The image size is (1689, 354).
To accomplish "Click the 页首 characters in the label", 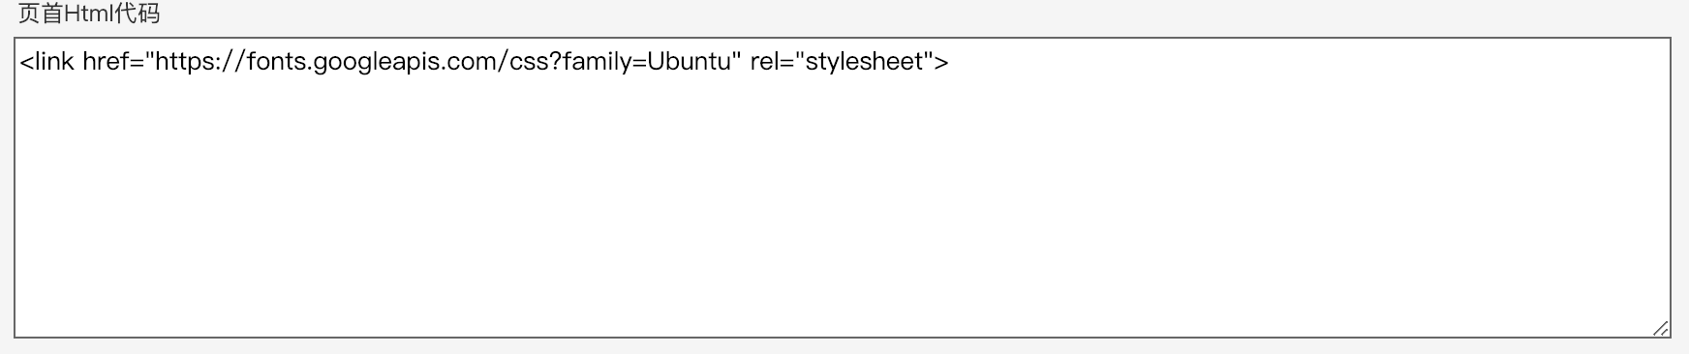I will tap(41, 14).
